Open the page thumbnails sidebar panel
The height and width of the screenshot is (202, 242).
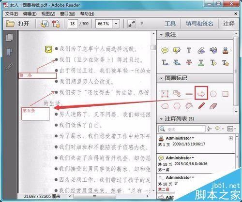10,38
